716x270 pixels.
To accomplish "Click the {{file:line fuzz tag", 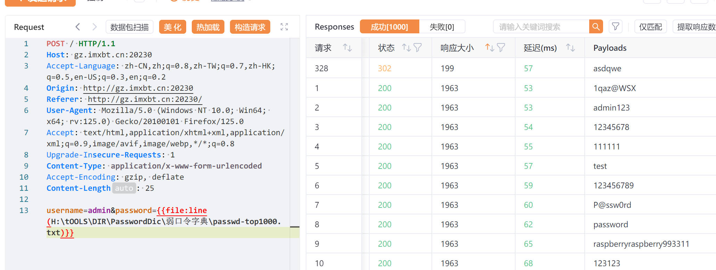I will click(x=182, y=210).
